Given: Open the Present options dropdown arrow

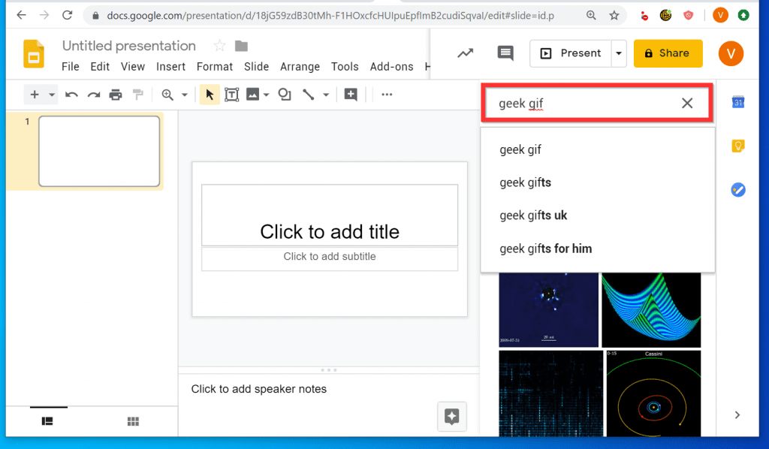Looking at the screenshot, I should click(619, 53).
